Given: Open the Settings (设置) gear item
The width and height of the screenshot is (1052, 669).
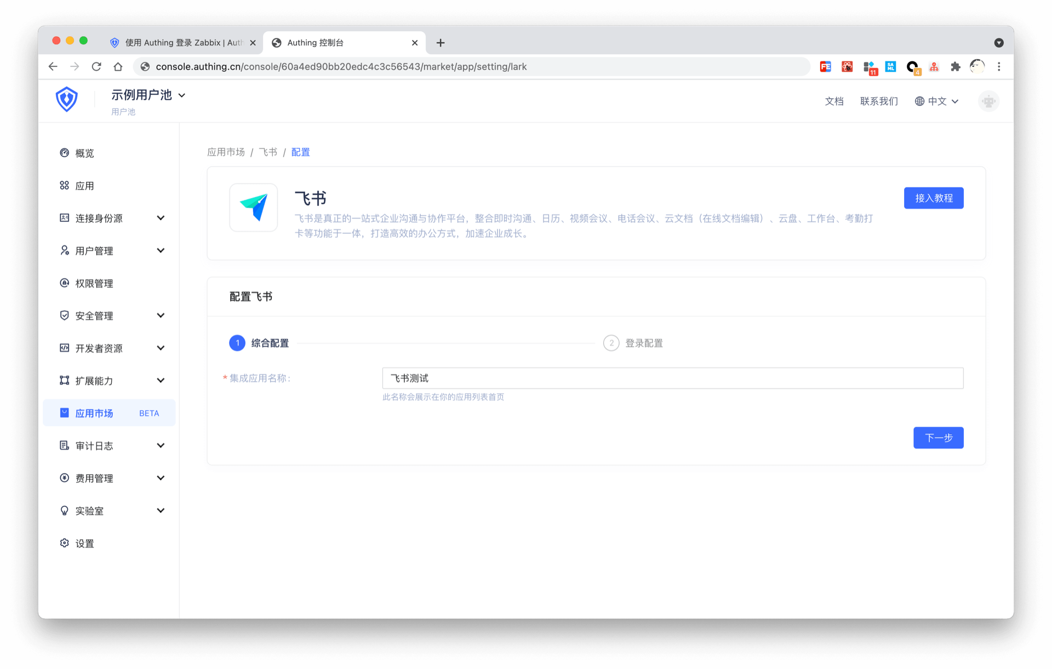Looking at the screenshot, I should (x=84, y=544).
